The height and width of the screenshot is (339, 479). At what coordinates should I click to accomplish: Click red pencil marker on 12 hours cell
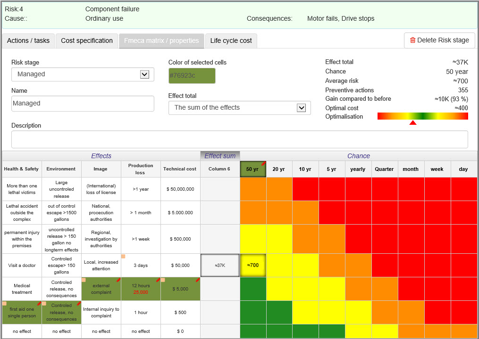(x=158, y=280)
